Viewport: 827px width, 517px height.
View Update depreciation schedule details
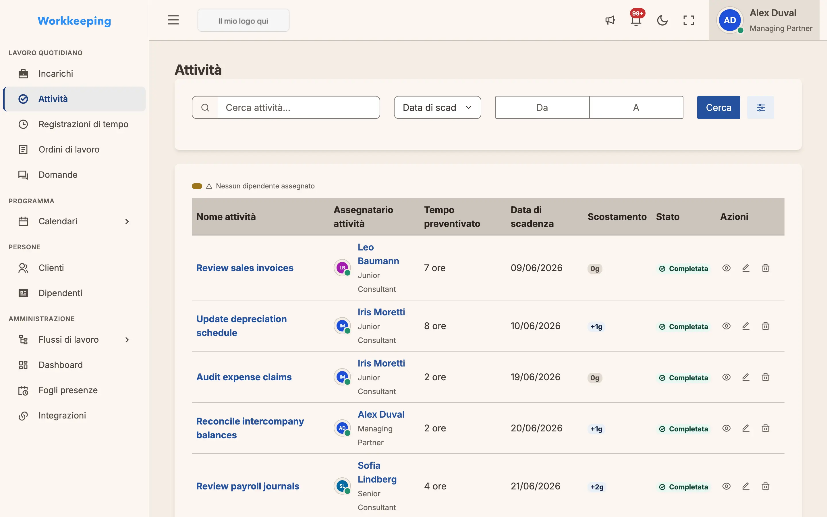[726, 326]
